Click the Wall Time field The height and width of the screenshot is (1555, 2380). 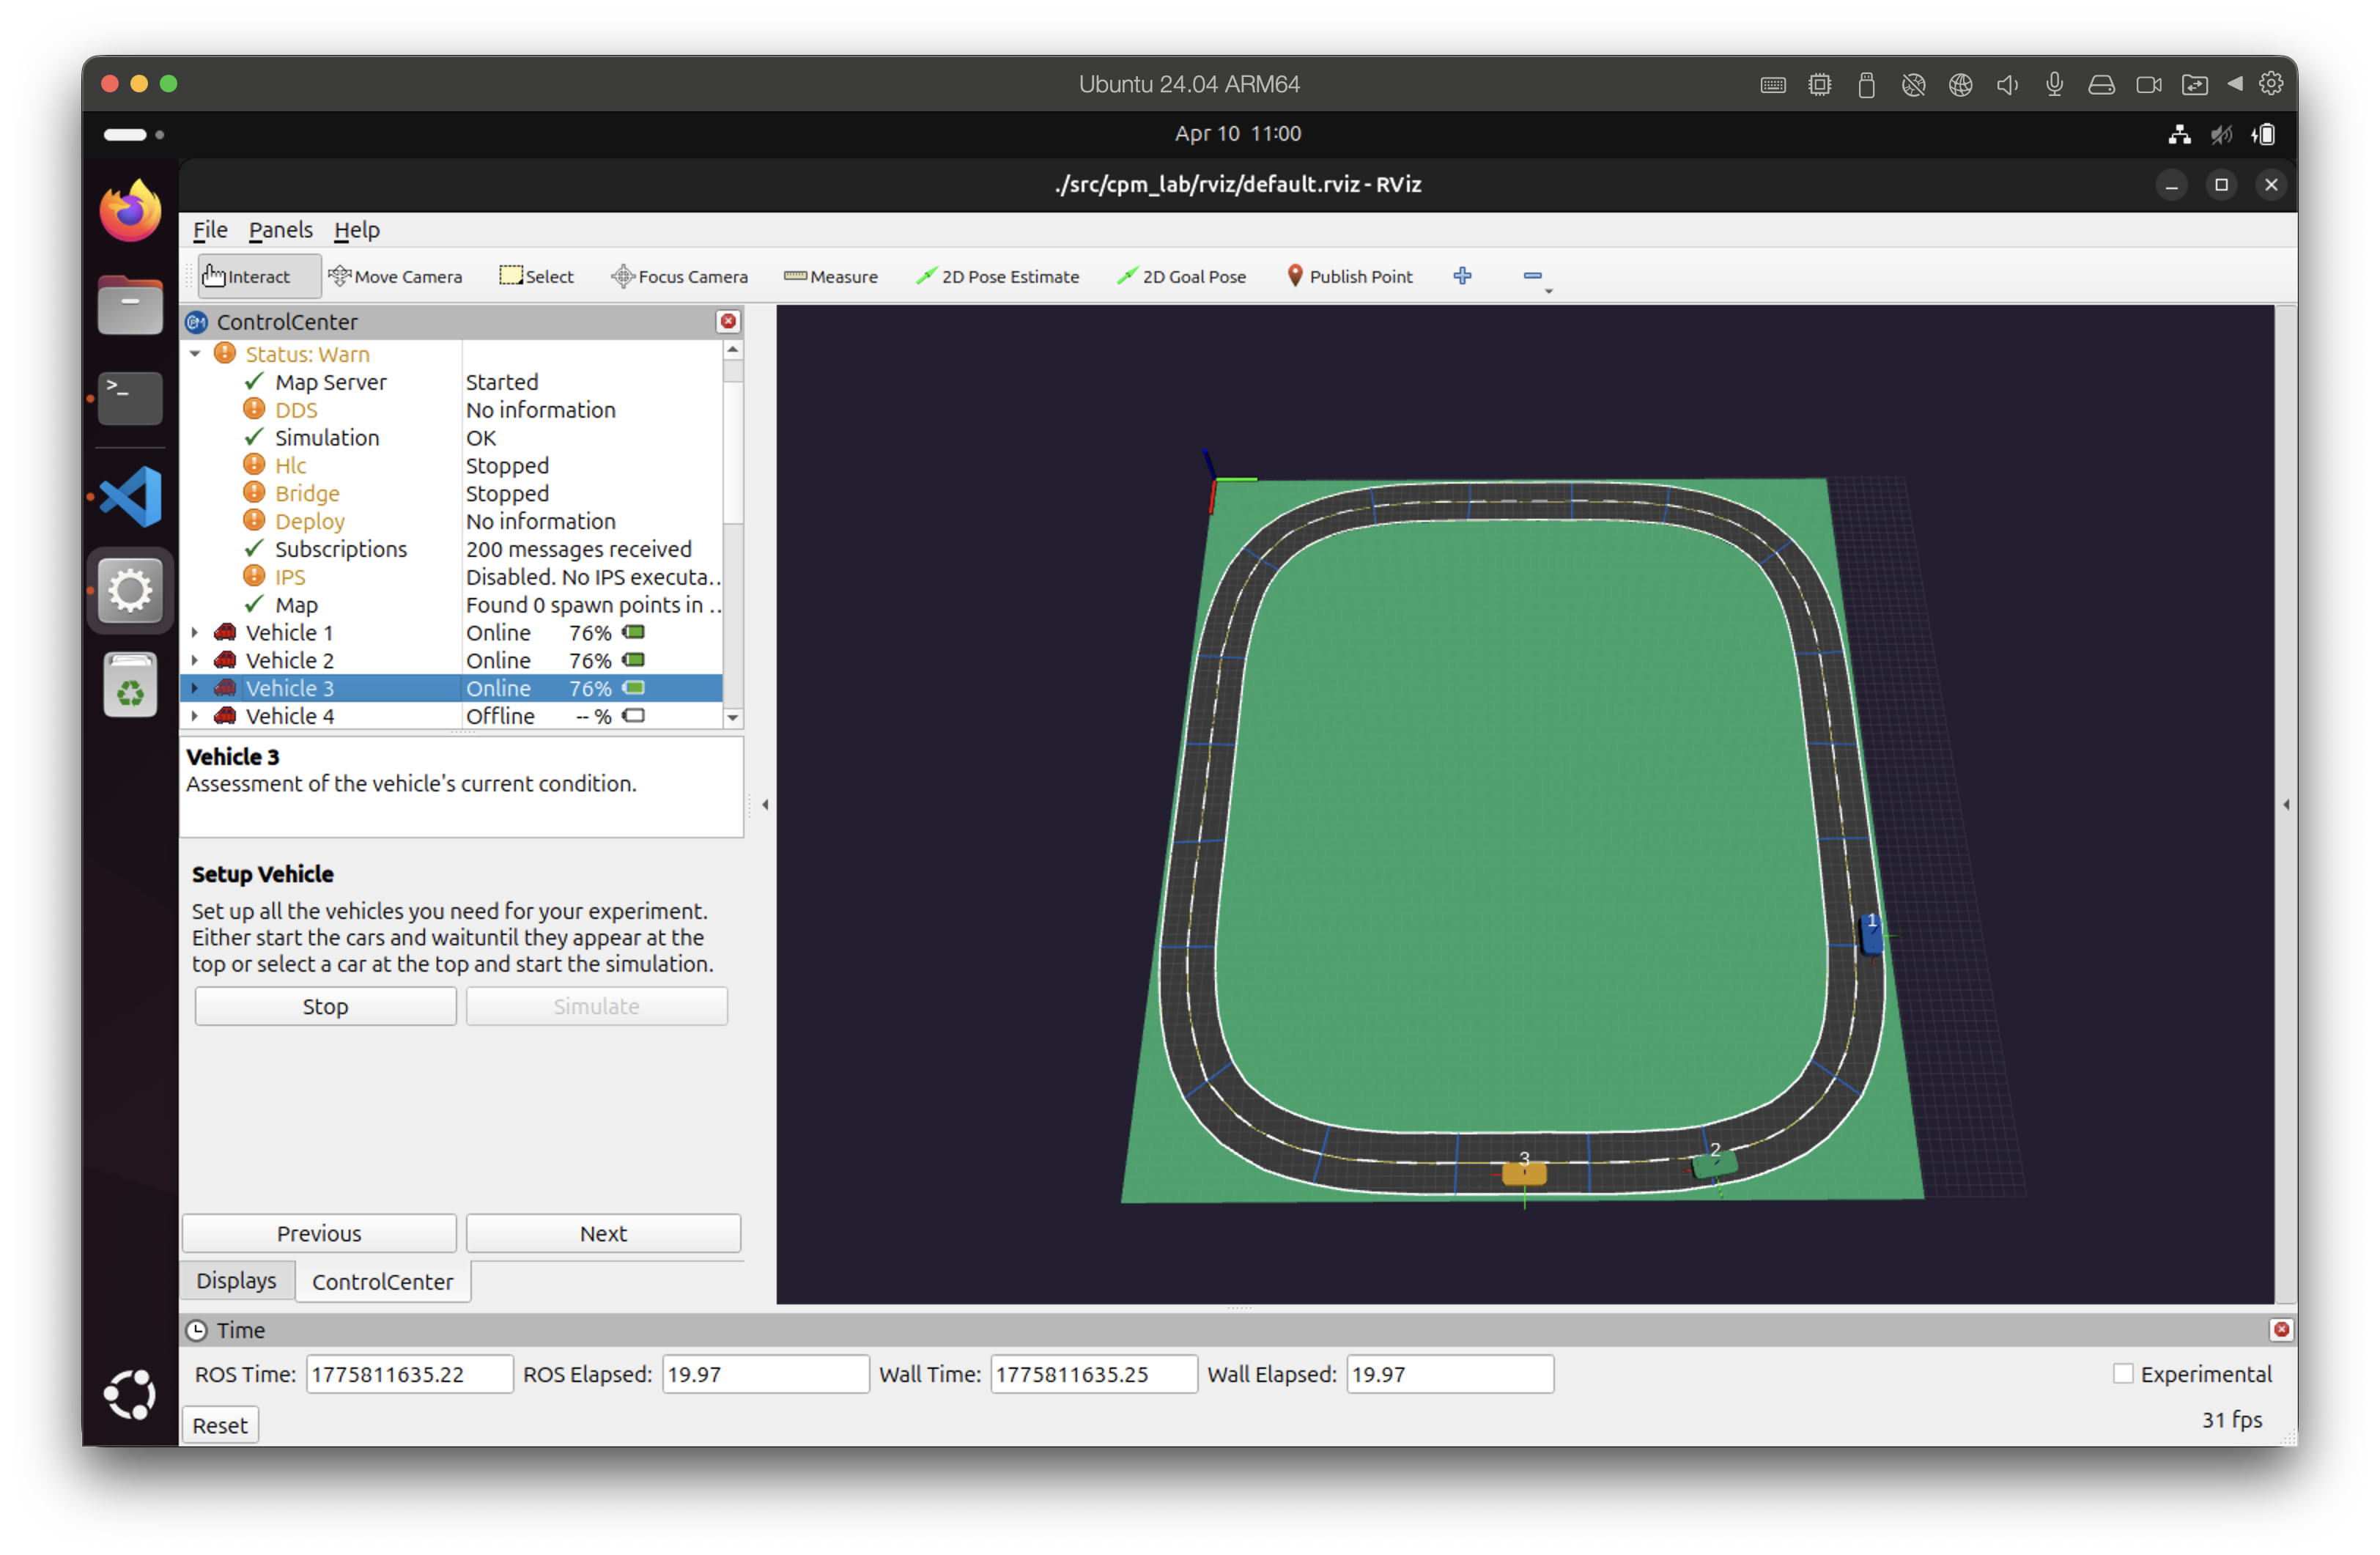(x=1093, y=1374)
